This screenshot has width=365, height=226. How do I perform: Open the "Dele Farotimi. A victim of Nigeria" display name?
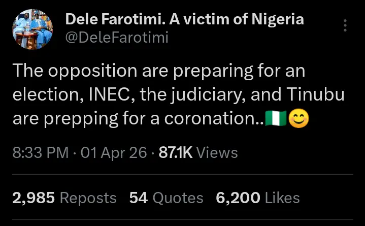click(x=185, y=20)
